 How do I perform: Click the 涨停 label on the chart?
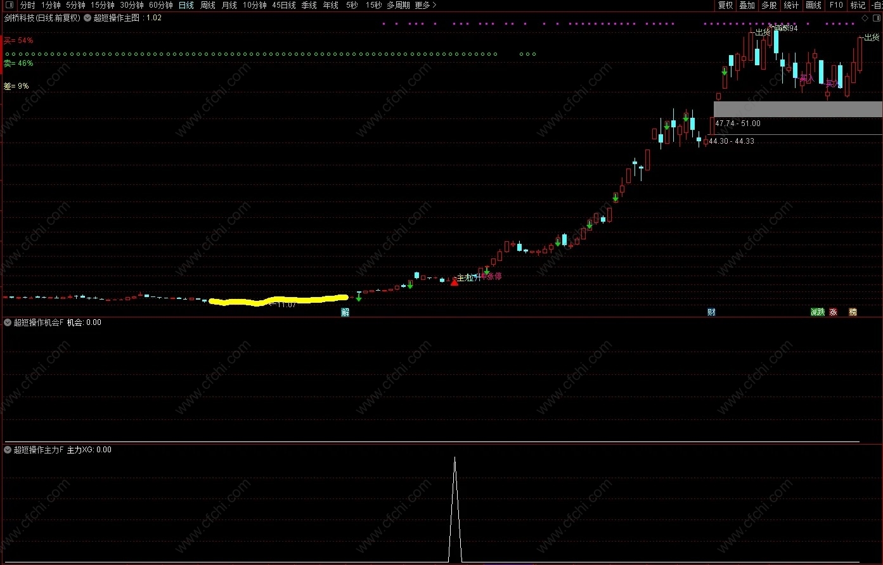click(494, 276)
